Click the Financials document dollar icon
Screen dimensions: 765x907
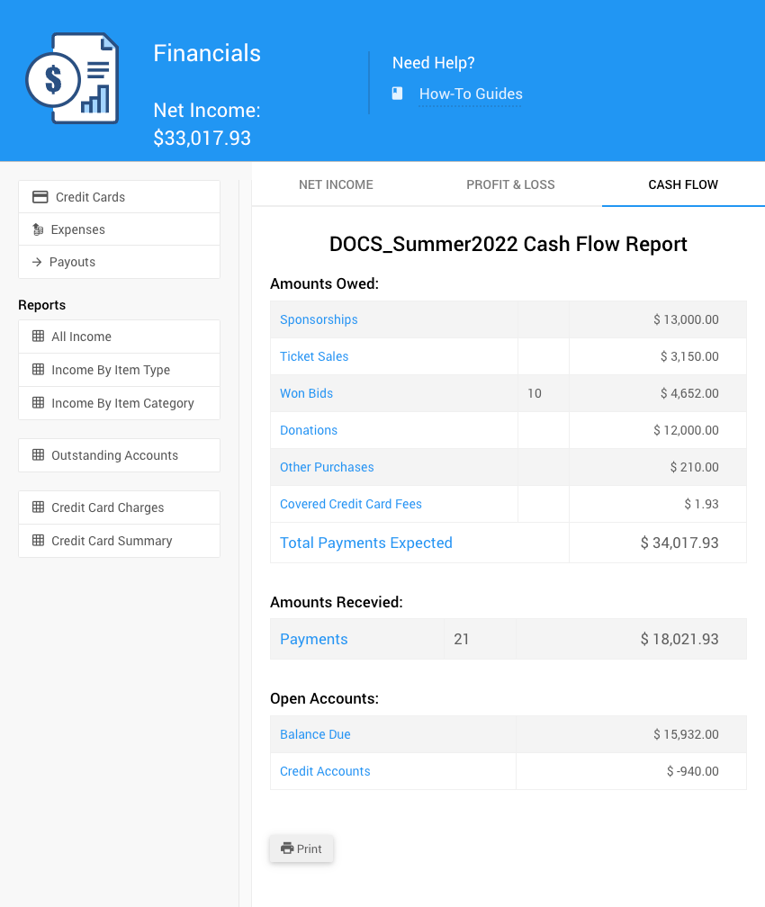(71, 78)
